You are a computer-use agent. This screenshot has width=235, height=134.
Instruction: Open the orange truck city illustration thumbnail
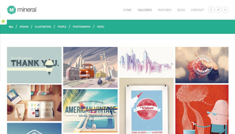91,67
